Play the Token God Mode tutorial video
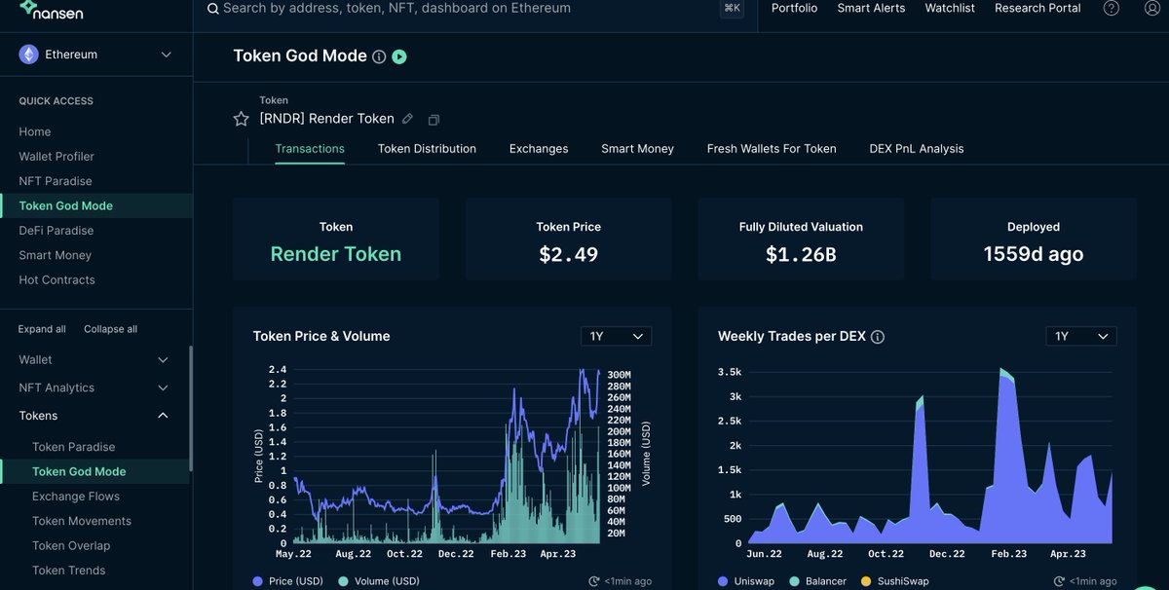This screenshot has width=1169, height=590. [399, 56]
